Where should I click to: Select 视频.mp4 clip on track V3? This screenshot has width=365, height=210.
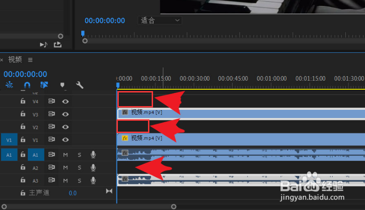pyautogui.click(x=241, y=114)
